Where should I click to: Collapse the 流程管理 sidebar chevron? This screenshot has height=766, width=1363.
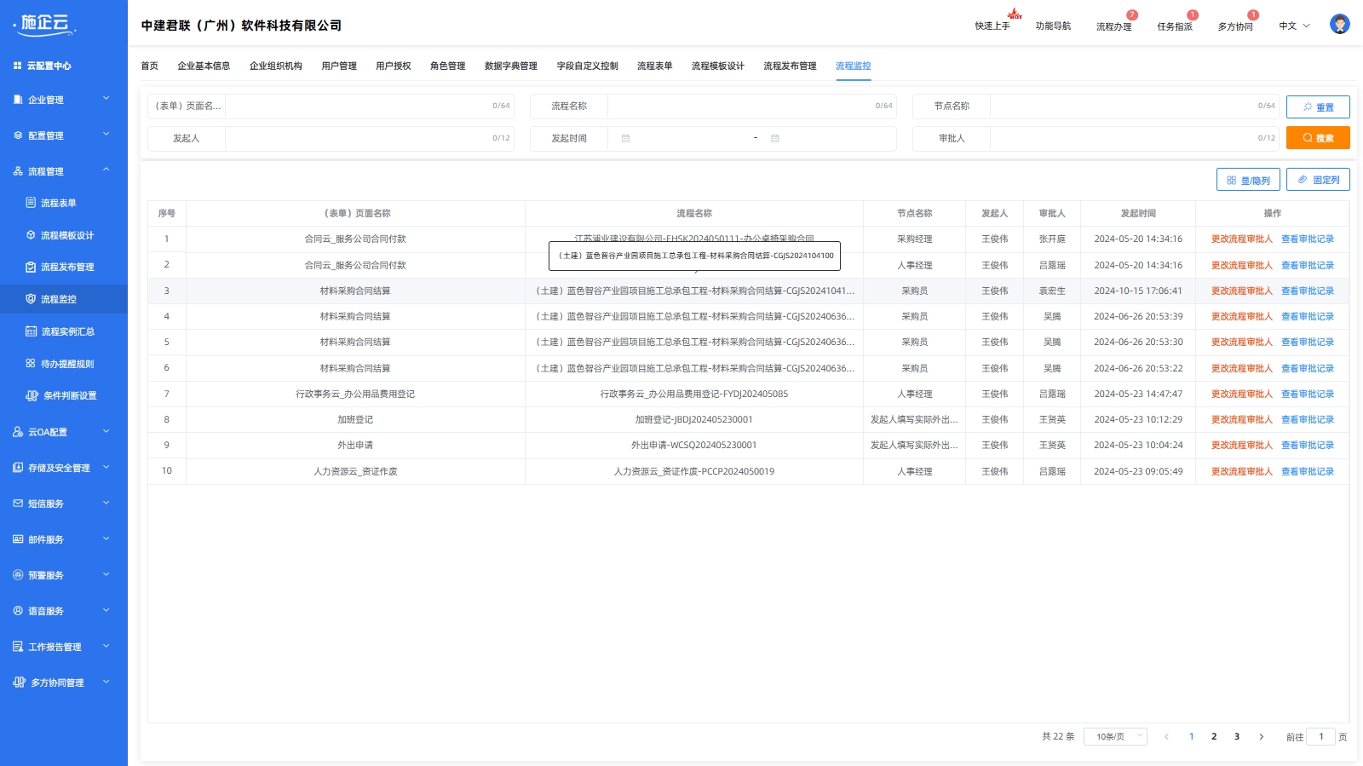(106, 170)
